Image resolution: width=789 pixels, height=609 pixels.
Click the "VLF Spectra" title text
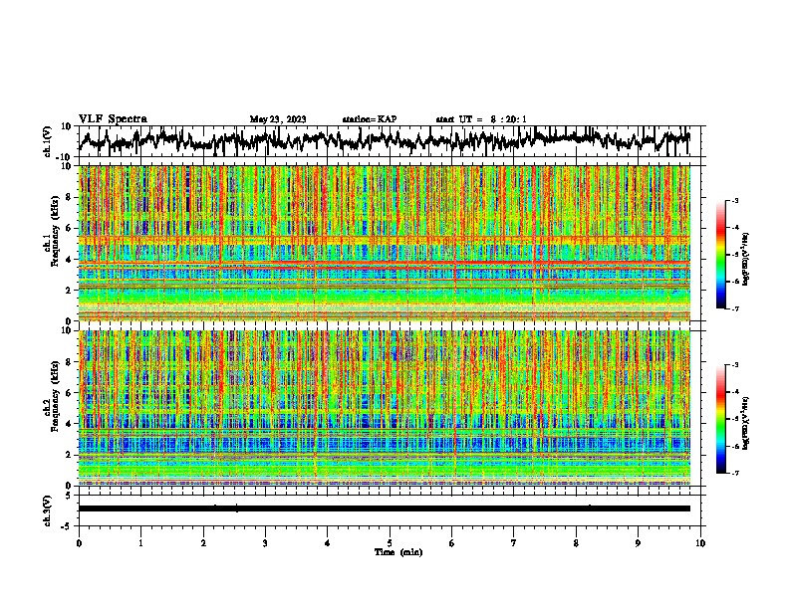coord(113,119)
